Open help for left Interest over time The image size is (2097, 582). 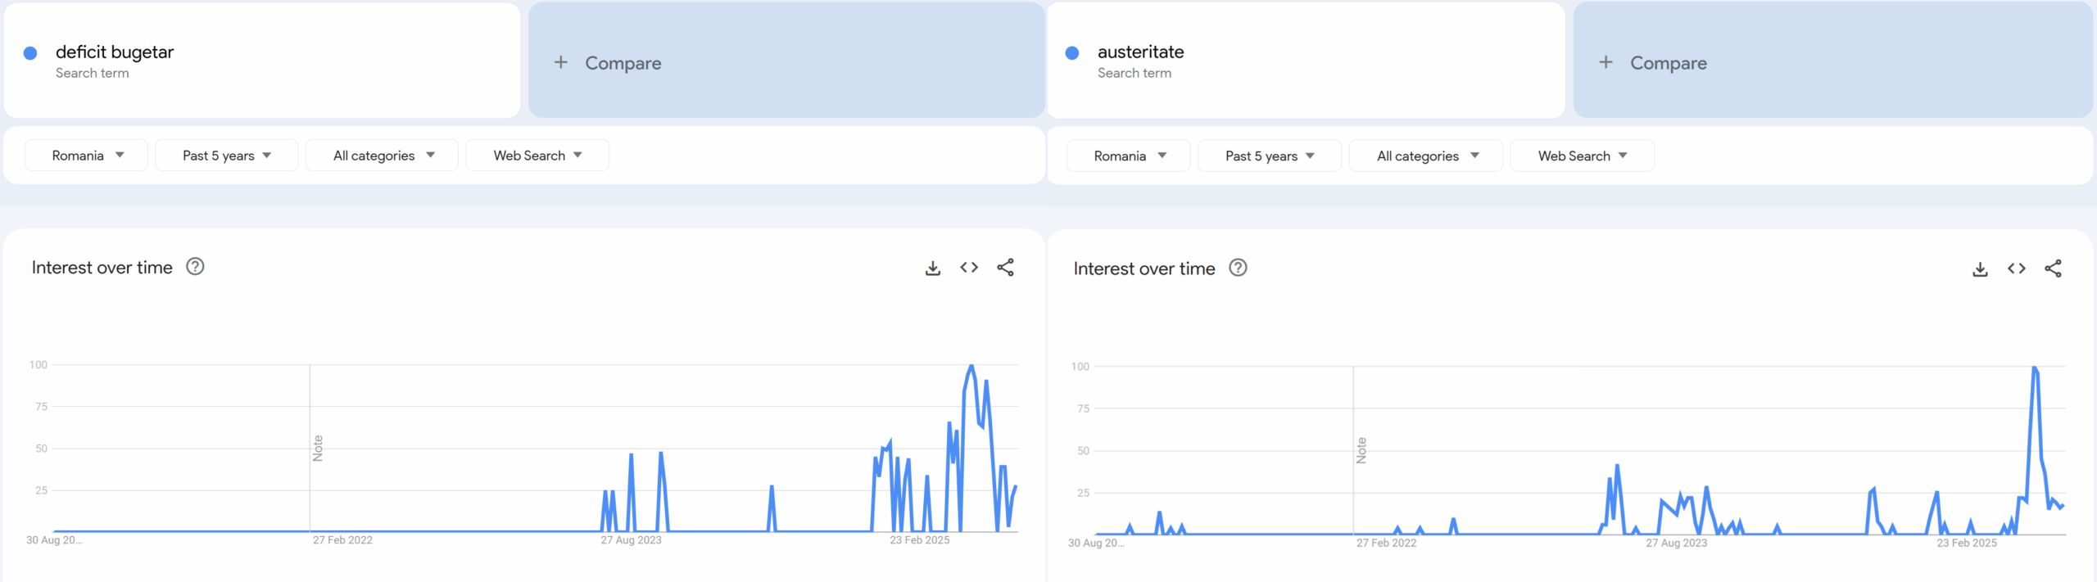pyautogui.click(x=195, y=267)
